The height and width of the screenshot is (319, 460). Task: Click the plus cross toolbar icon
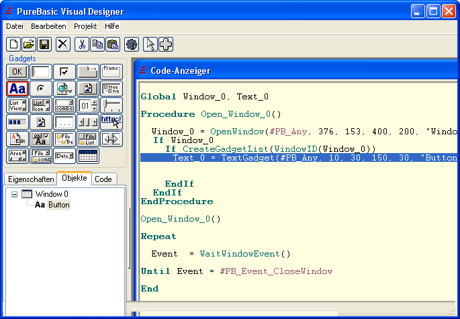[166, 44]
